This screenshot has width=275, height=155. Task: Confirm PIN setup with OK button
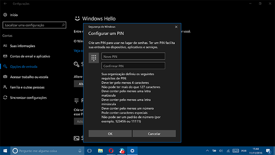(110, 133)
